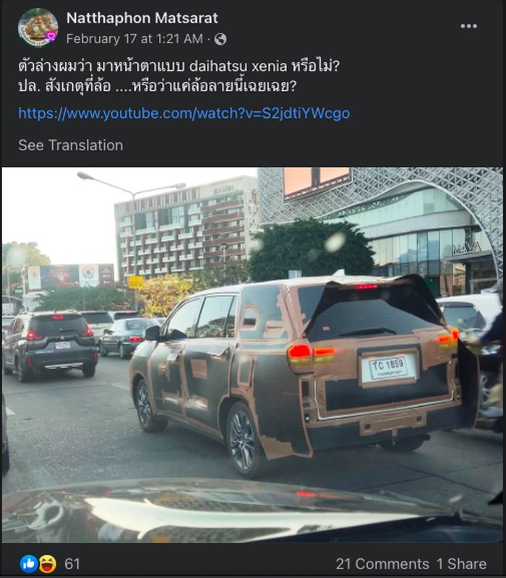View the 21 Comments
This screenshot has width=506, height=578.
click(382, 564)
